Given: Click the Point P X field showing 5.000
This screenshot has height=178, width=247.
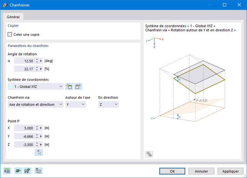Looking at the screenshot, I should click(x=25, y=128).
